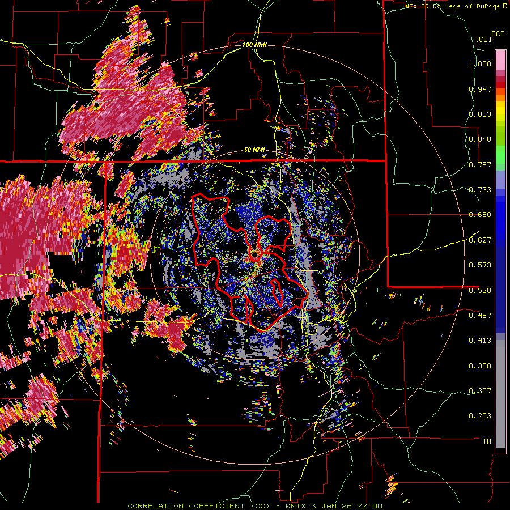Select the 0.787 scale value
510x510 pixels.
point(480,164)
